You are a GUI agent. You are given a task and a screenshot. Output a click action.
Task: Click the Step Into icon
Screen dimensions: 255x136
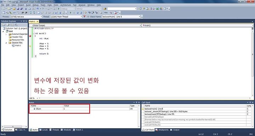click(89, 13)
